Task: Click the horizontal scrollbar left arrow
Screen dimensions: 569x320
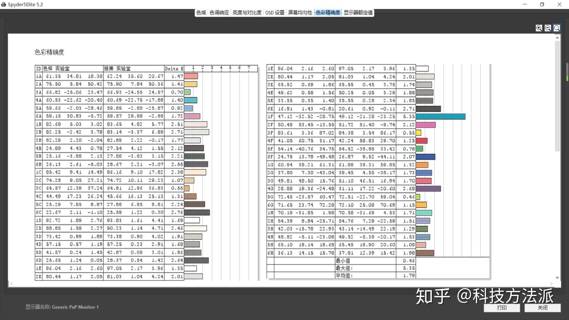Action: [x=12, y=284]
